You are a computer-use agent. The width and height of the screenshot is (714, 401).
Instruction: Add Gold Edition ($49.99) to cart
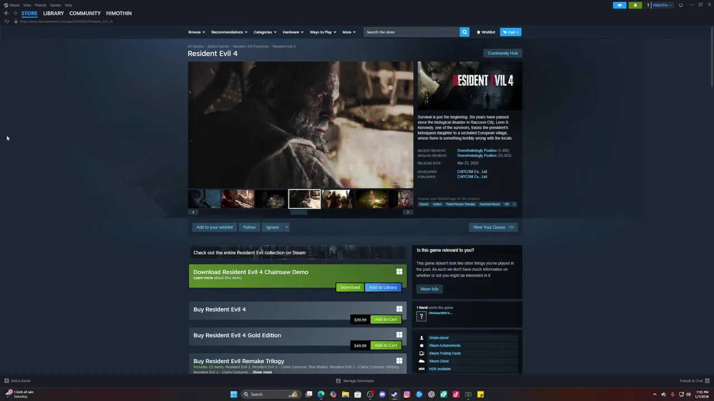point(386,345)
